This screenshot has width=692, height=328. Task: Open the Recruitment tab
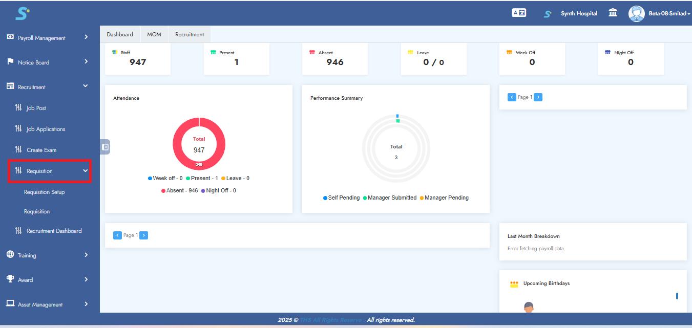pyautogui.click(x=190, y=34)
